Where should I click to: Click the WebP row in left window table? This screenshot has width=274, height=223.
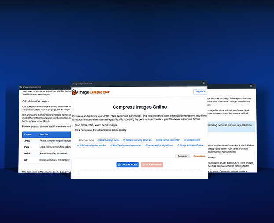click(x=47, y=154)
